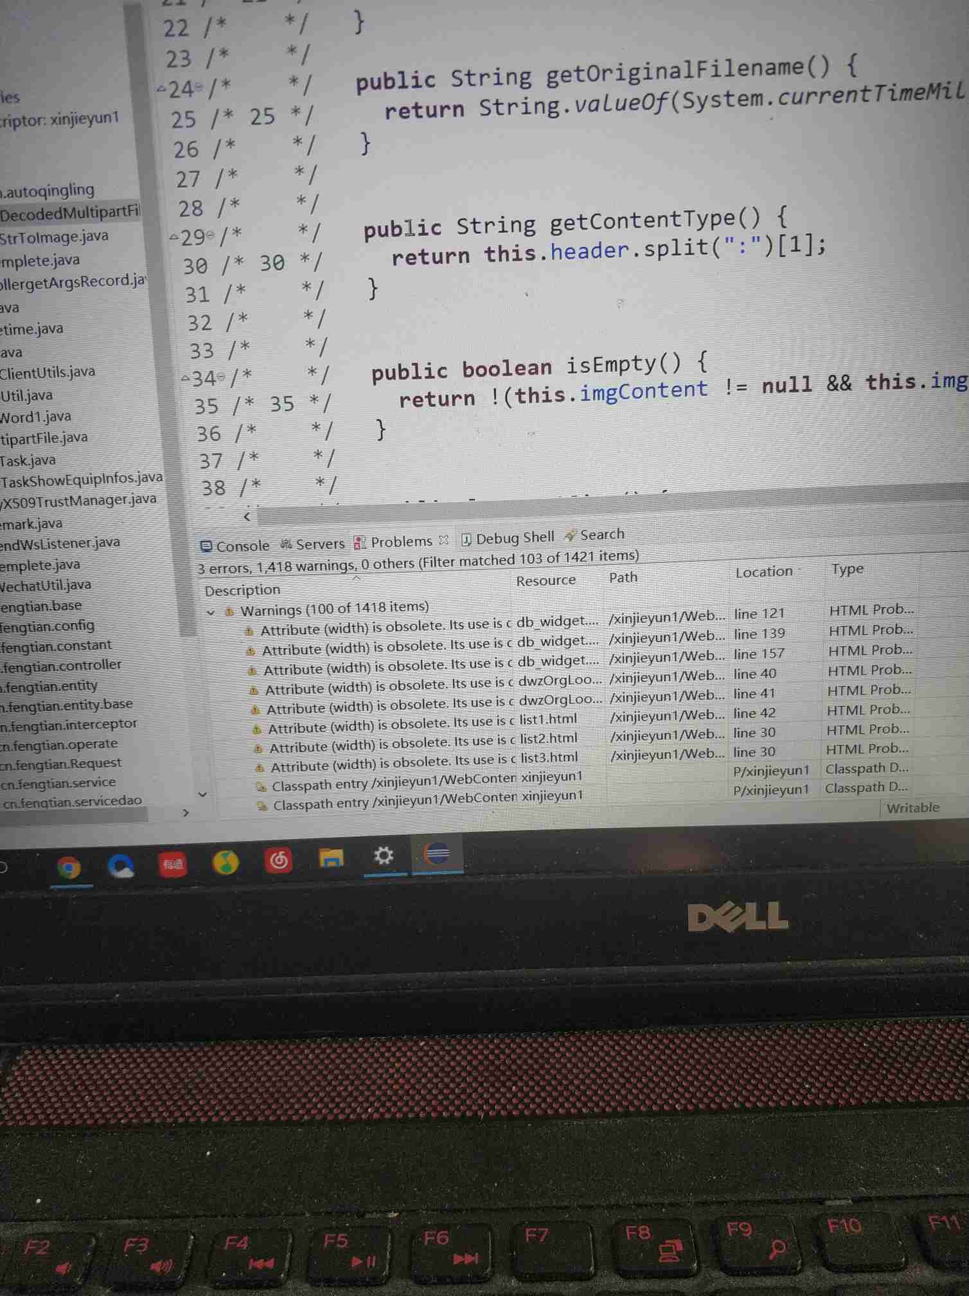Toggle code folding for isEmpty method
The width and height of the screenshot is (969, 1296).
coord(220,378)
